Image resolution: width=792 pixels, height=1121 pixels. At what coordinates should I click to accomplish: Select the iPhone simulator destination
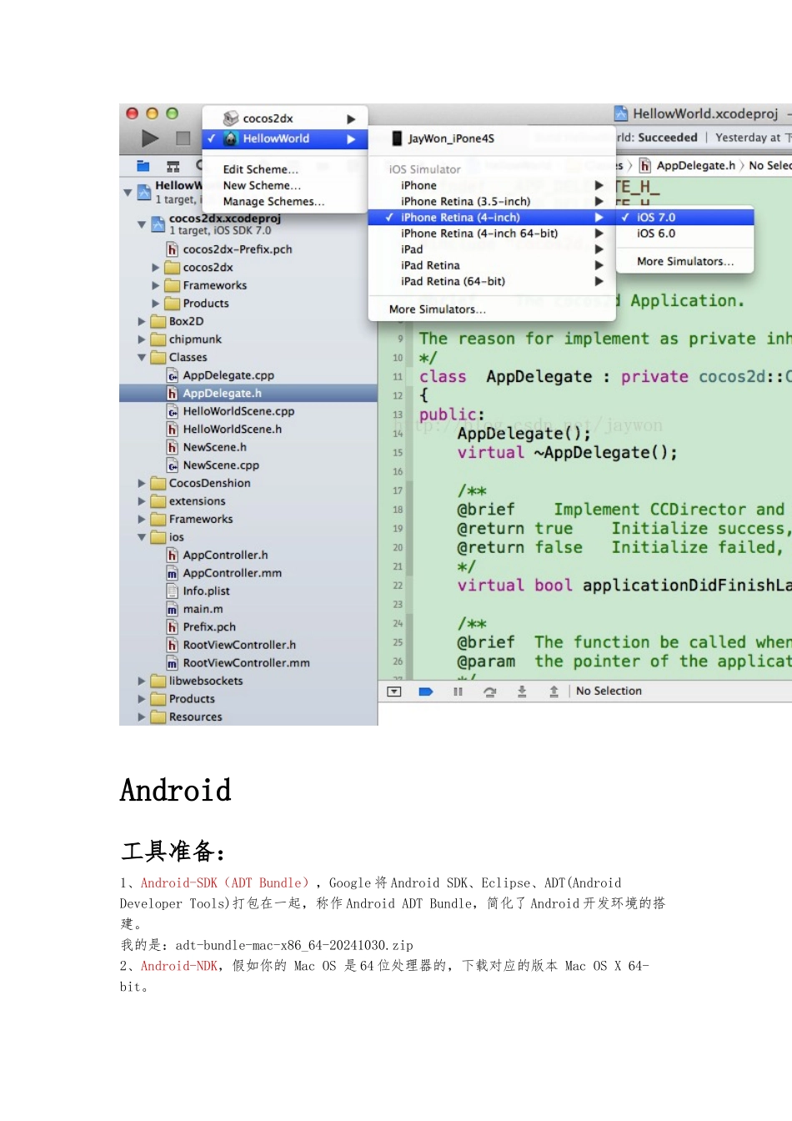(492, 185)
